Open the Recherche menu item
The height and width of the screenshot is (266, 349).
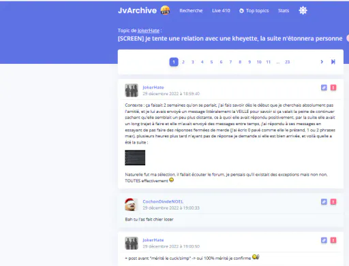(x=191, y=11)
